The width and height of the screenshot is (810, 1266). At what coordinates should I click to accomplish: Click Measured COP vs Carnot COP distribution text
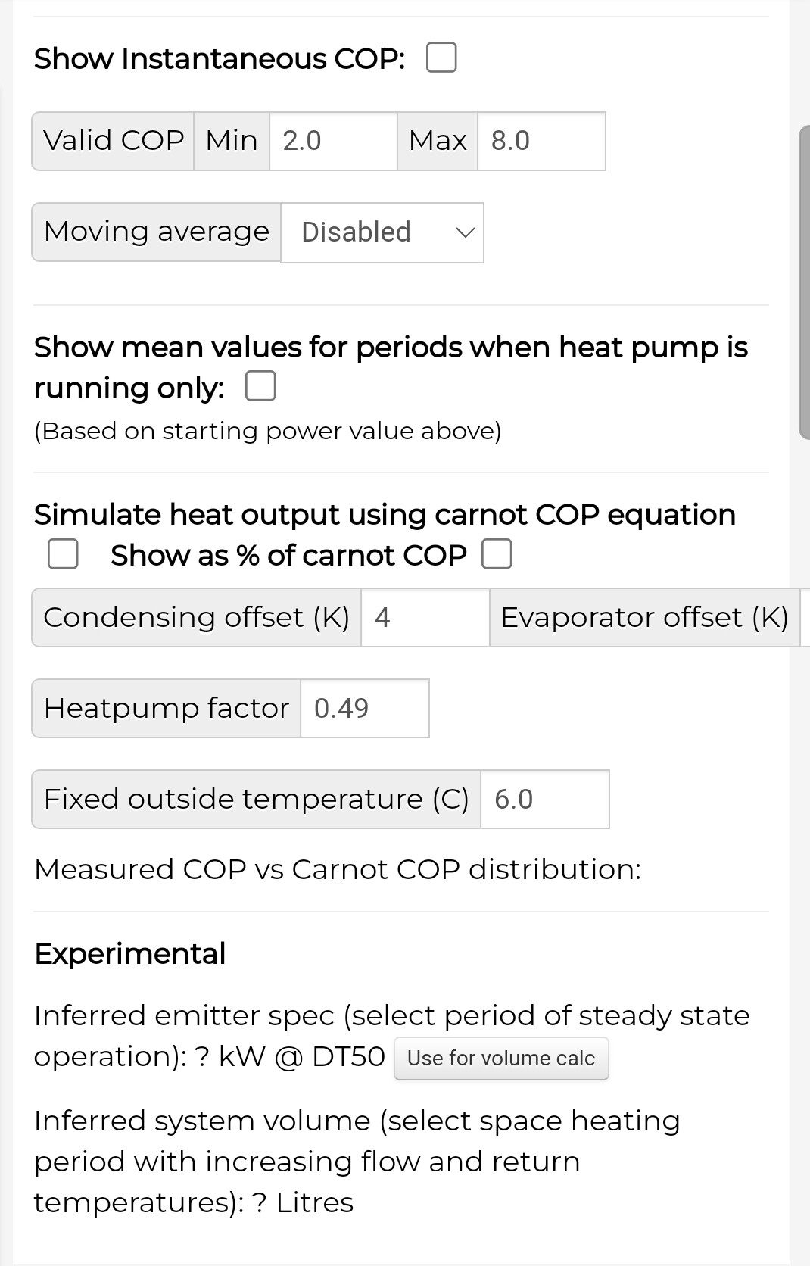338,869
